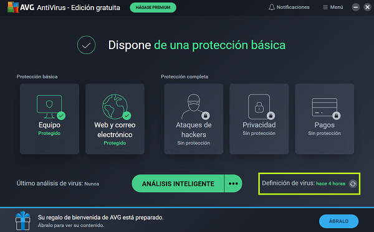374x232 pixels.
Task: Open the Equipo protection tile title
Action: tap(49, 125)
